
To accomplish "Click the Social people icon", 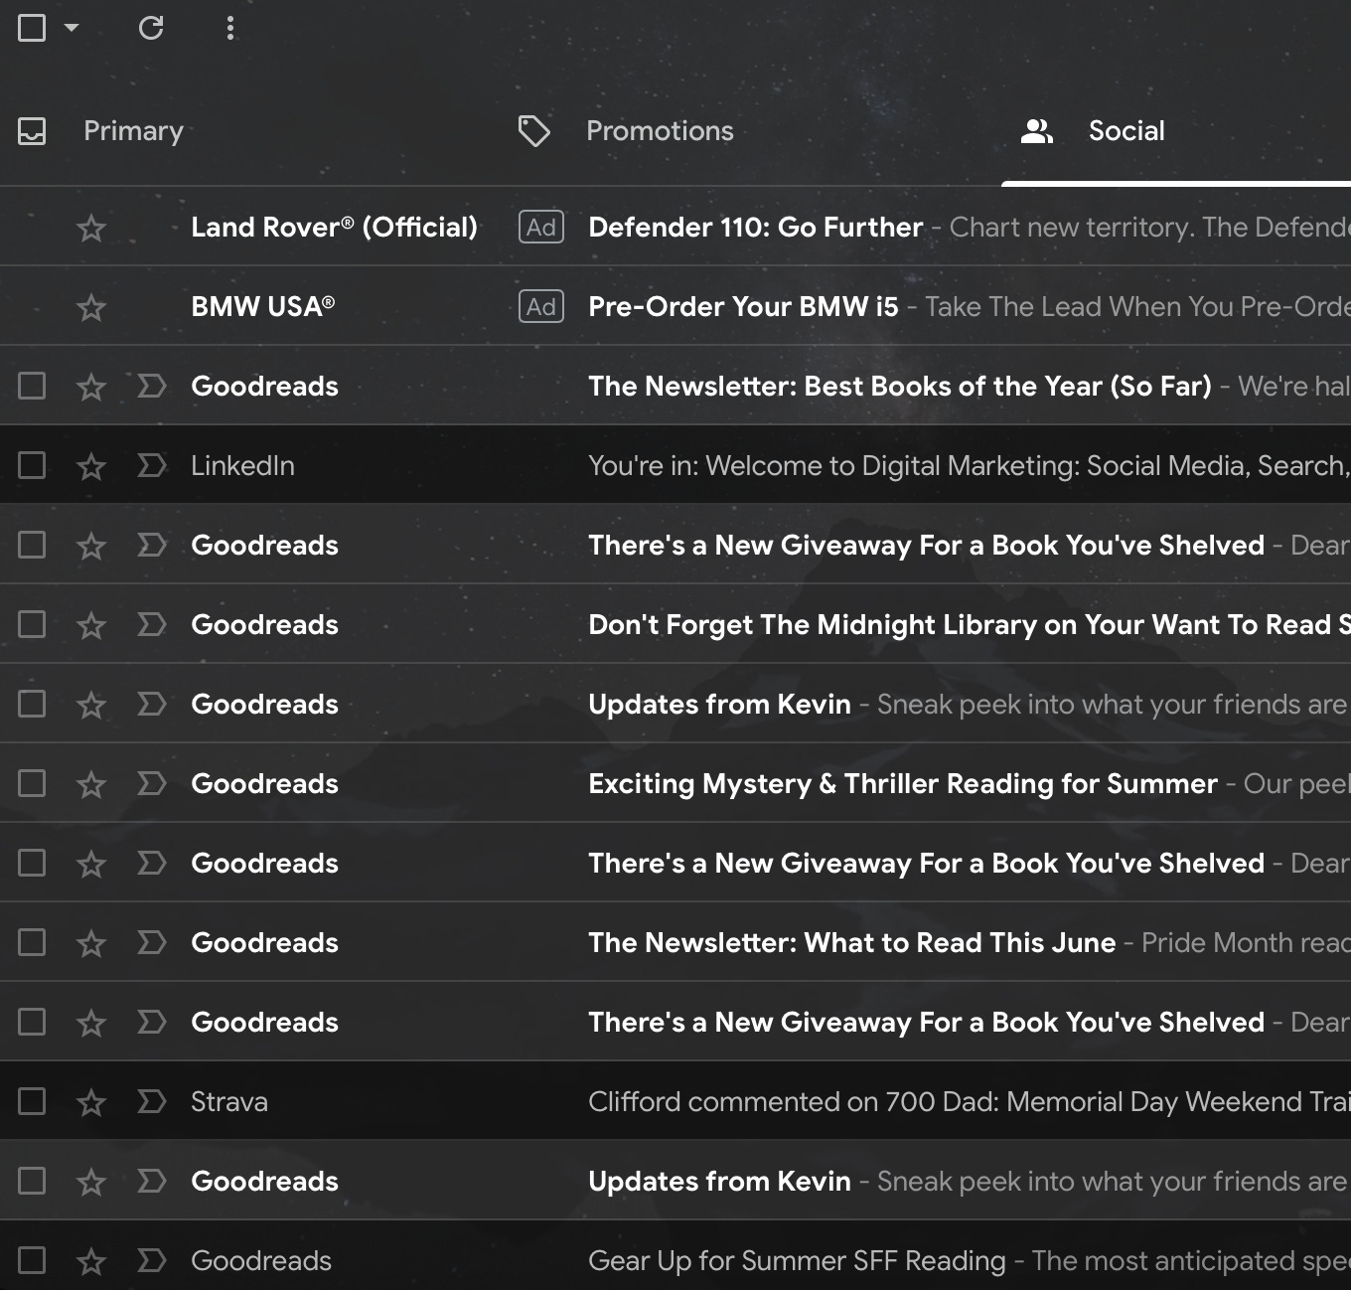I will coord(1037,131).
